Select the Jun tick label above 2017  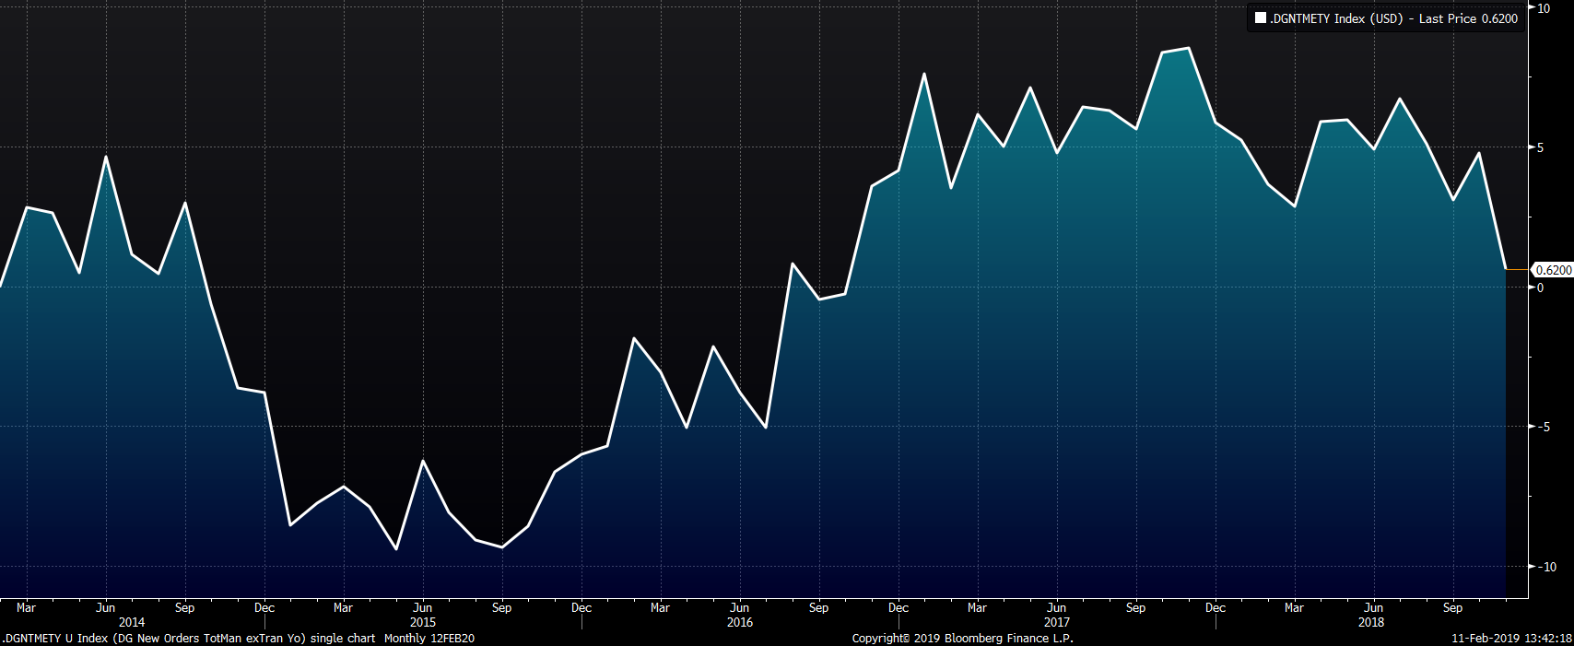(1057, 608)
